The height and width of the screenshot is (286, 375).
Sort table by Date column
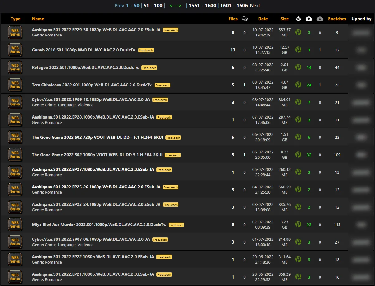tap(263, 19)
